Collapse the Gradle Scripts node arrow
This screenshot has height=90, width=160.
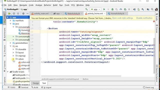8,72
